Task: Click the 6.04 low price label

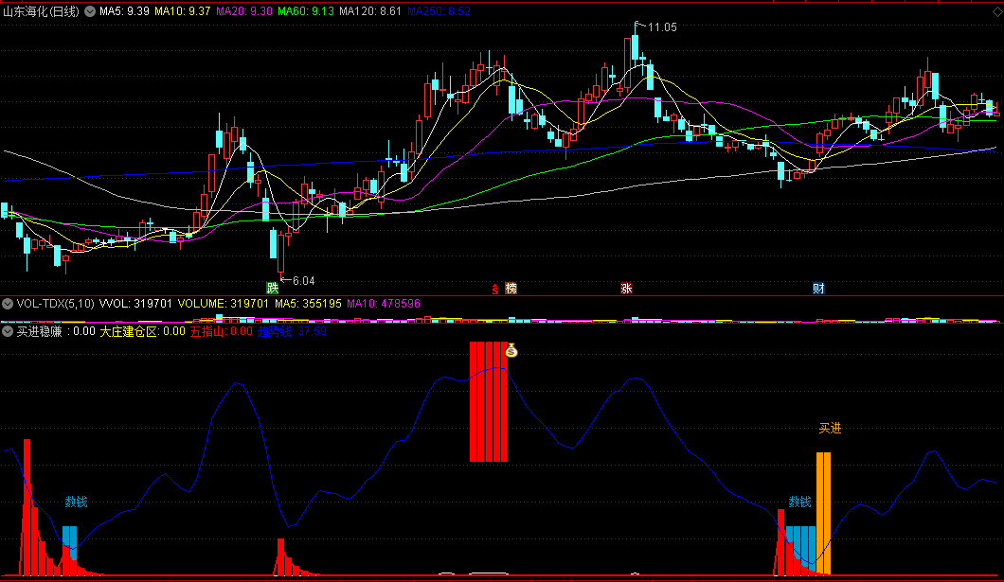Action: coord(303,281)
